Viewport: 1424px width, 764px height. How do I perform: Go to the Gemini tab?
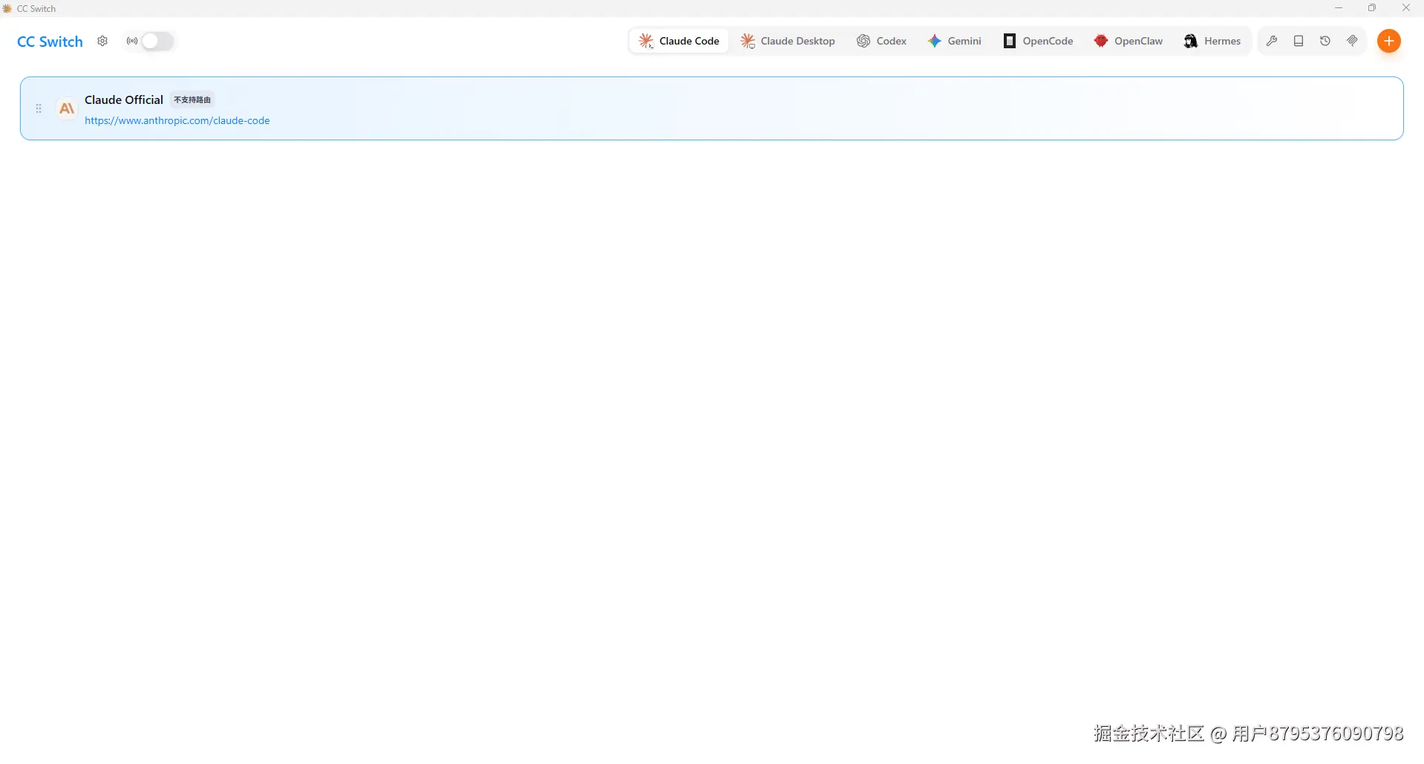point(955,41)
